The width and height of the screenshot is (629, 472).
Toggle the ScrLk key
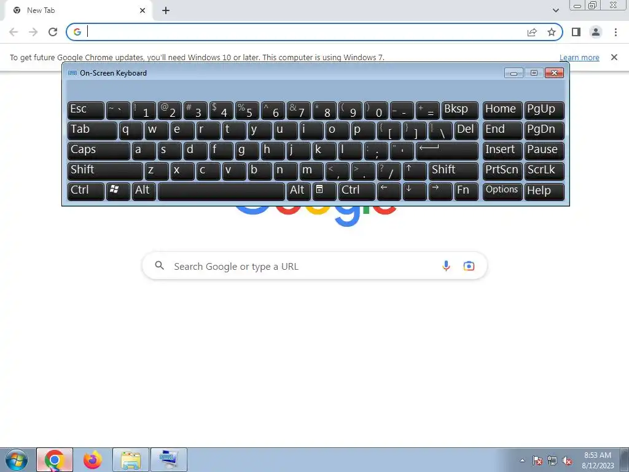point(544,171)
